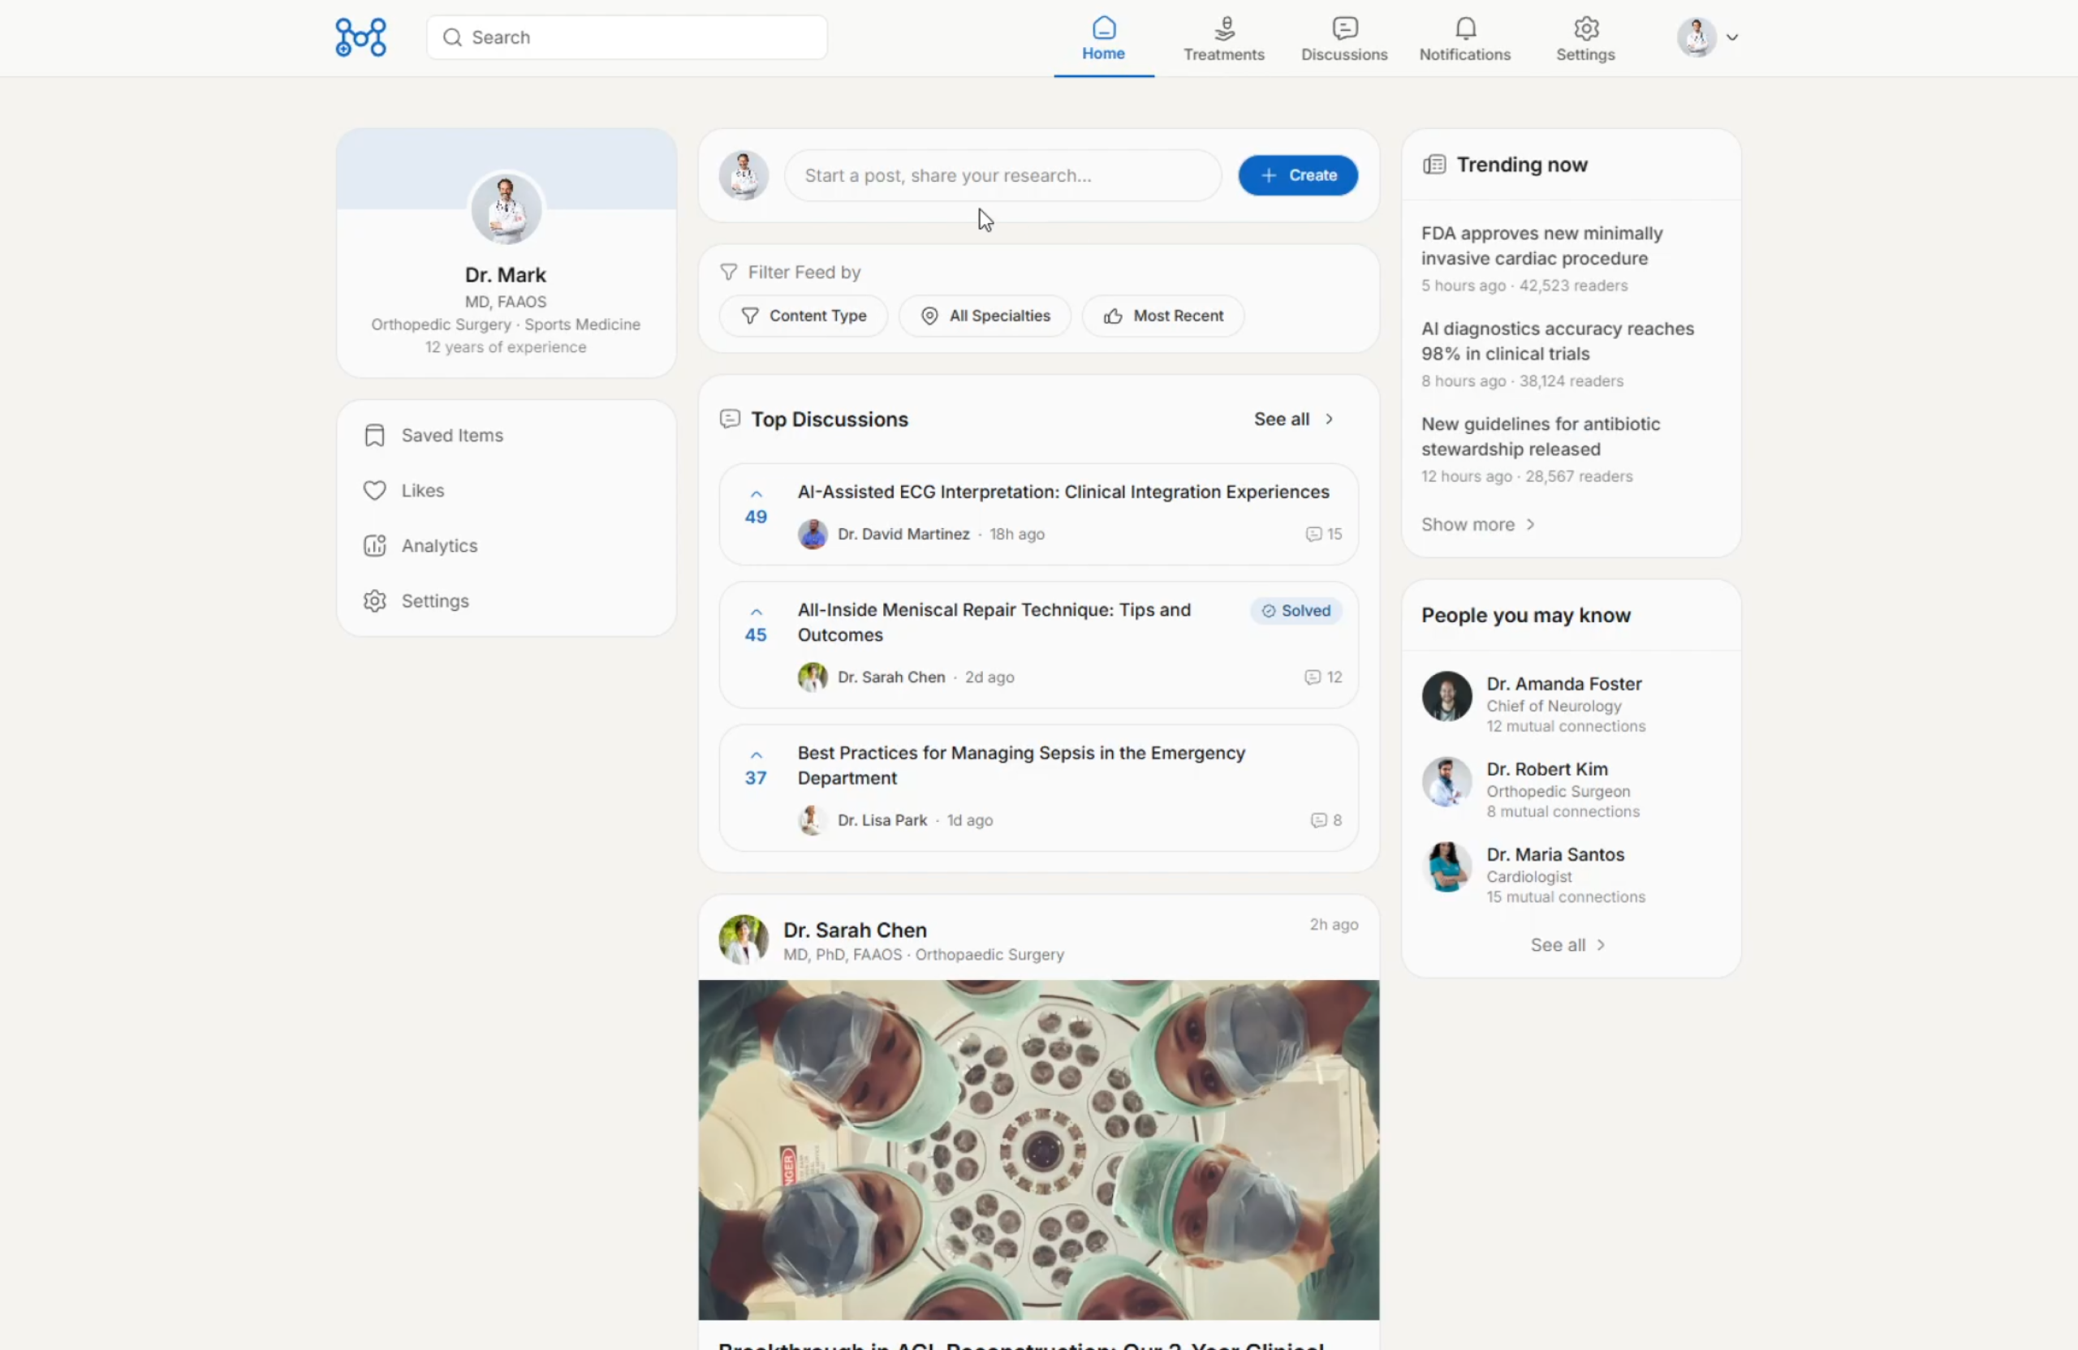This screenshot has height=1350, width=2078.
Task: Switch to the Home tab
Action: pos(1104,39)
